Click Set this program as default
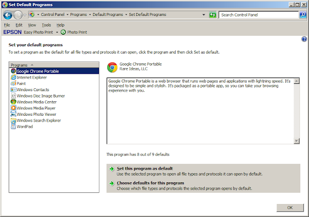 coord(145,169)
